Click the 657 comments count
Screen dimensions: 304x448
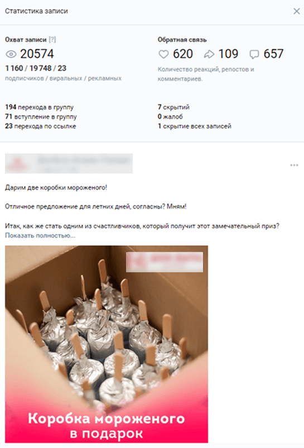273,54
